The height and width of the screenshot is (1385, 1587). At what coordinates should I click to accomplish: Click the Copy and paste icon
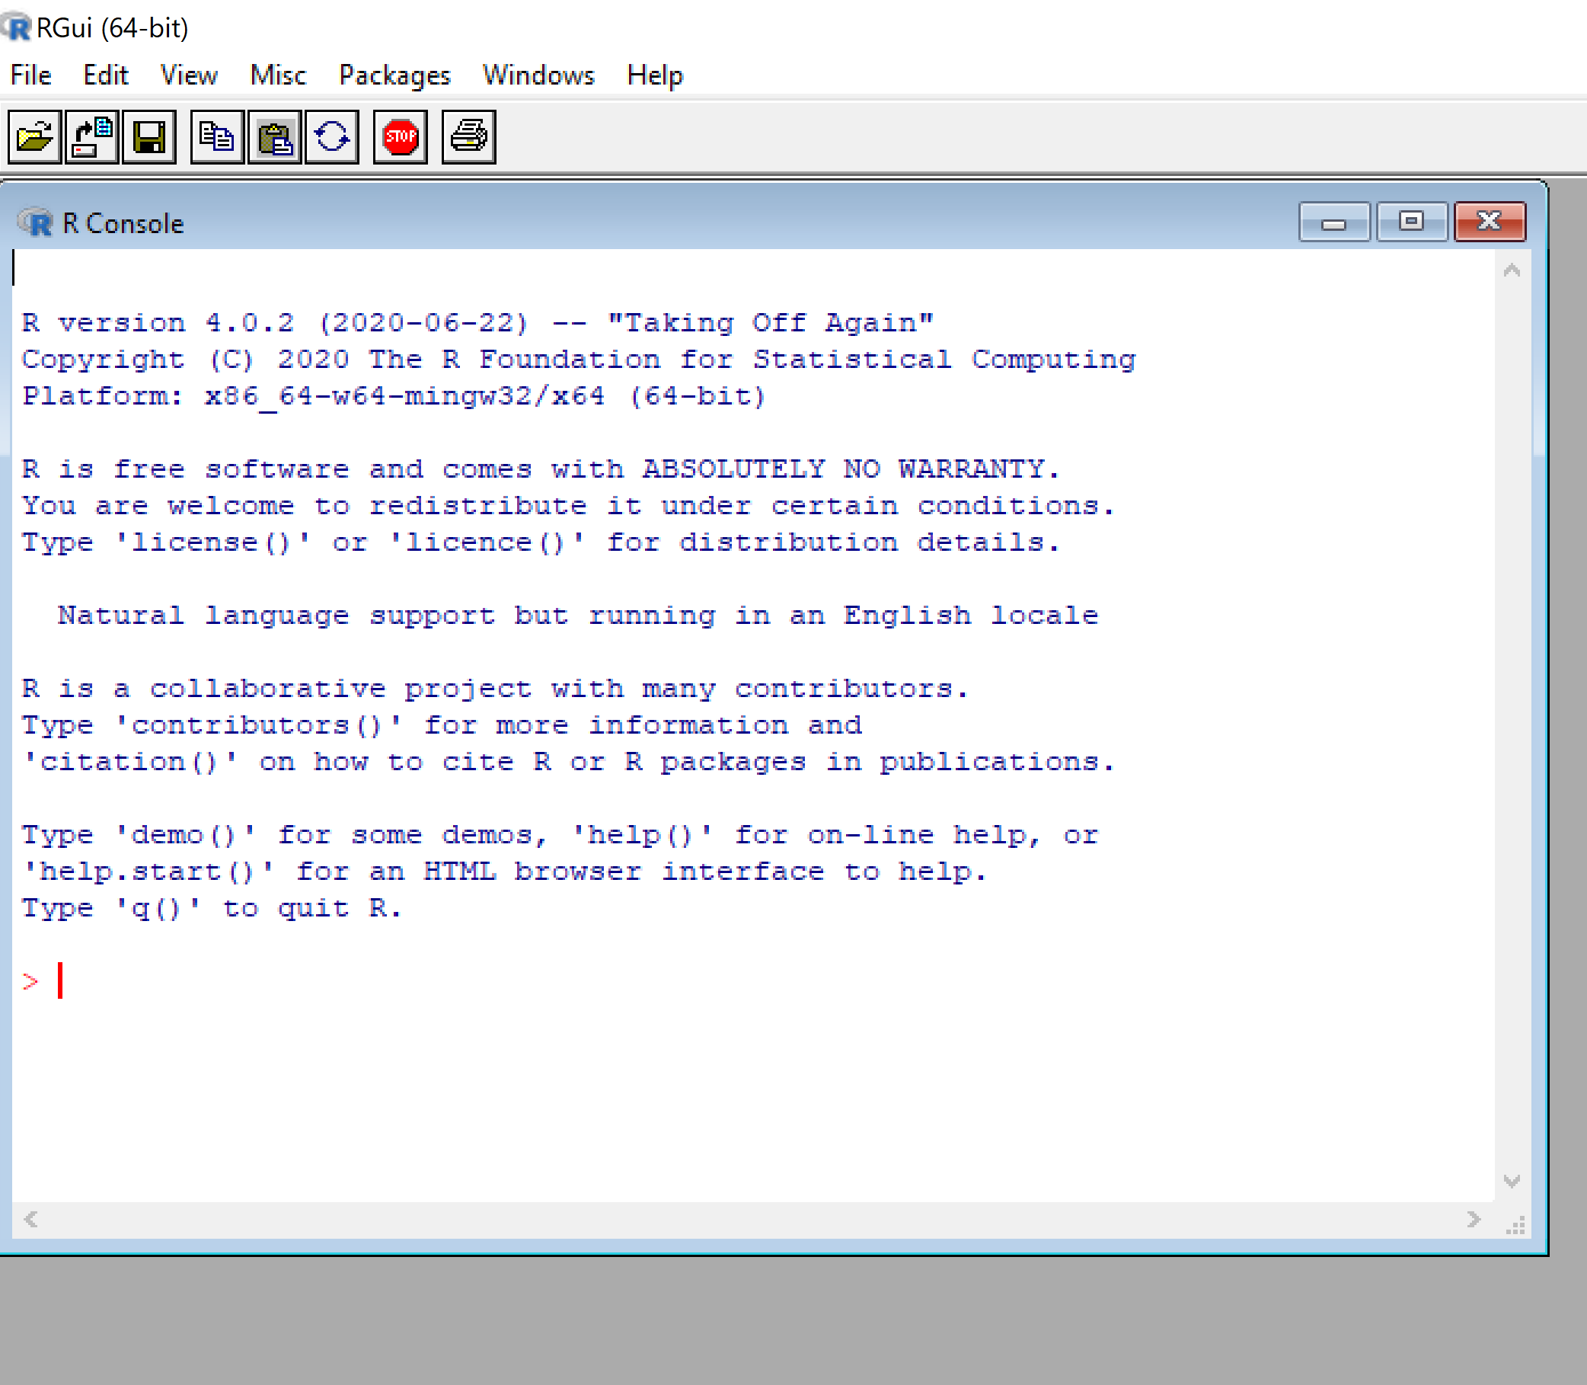point(332,138)
